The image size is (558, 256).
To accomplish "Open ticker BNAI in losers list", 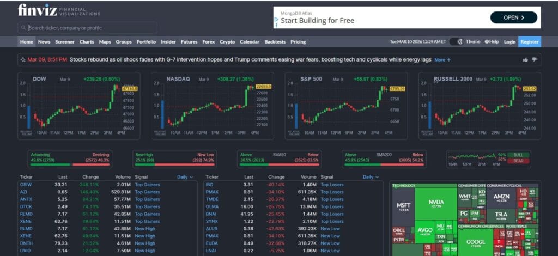I will click(x=211, y=214).
